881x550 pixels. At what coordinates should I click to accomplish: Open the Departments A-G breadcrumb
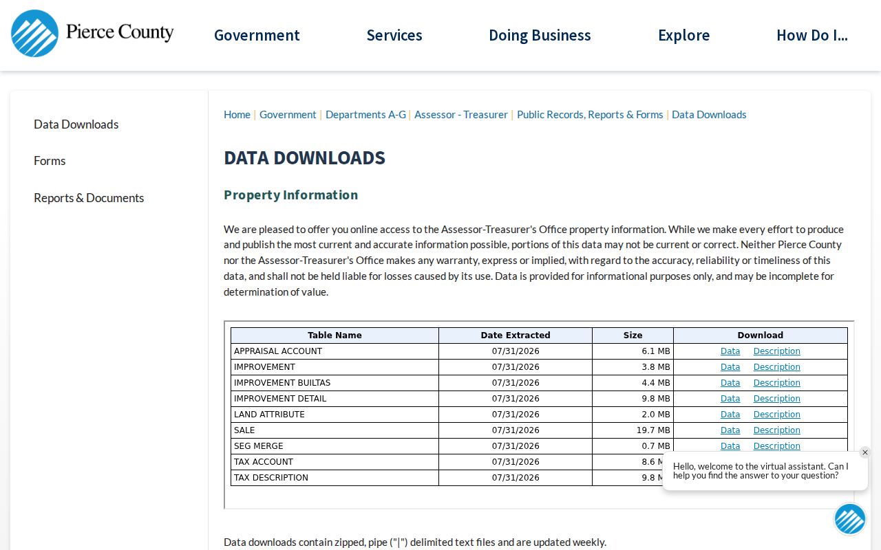click(x=365, y=115)
